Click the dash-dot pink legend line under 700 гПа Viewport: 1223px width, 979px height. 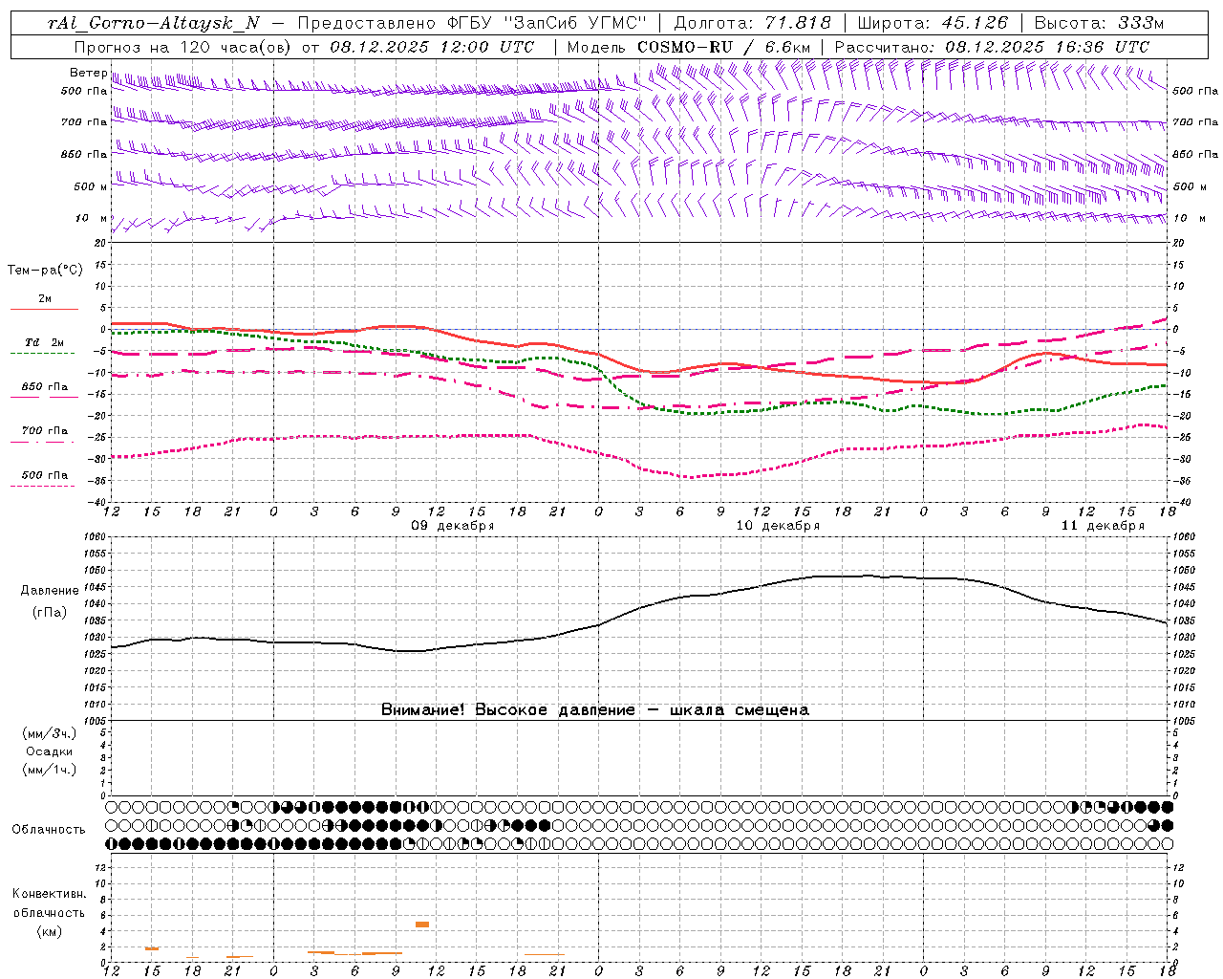click(x=43, y=442)
